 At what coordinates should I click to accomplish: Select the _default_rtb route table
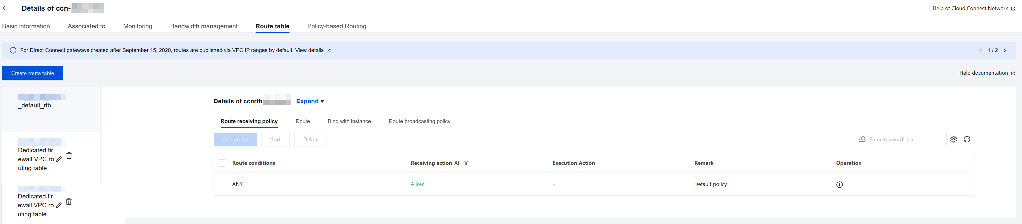point(51,109)
